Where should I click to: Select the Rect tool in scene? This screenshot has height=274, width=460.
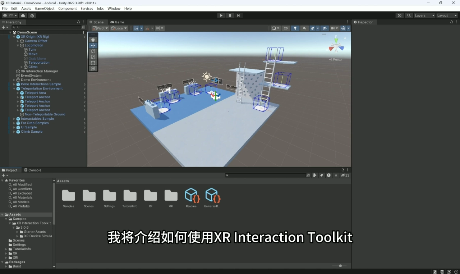click(93, 63)
